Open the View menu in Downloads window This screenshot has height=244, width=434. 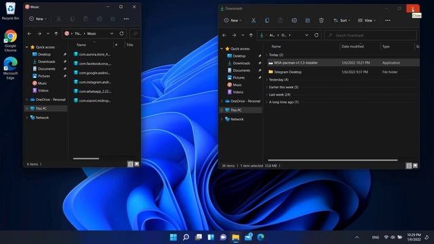367,20
